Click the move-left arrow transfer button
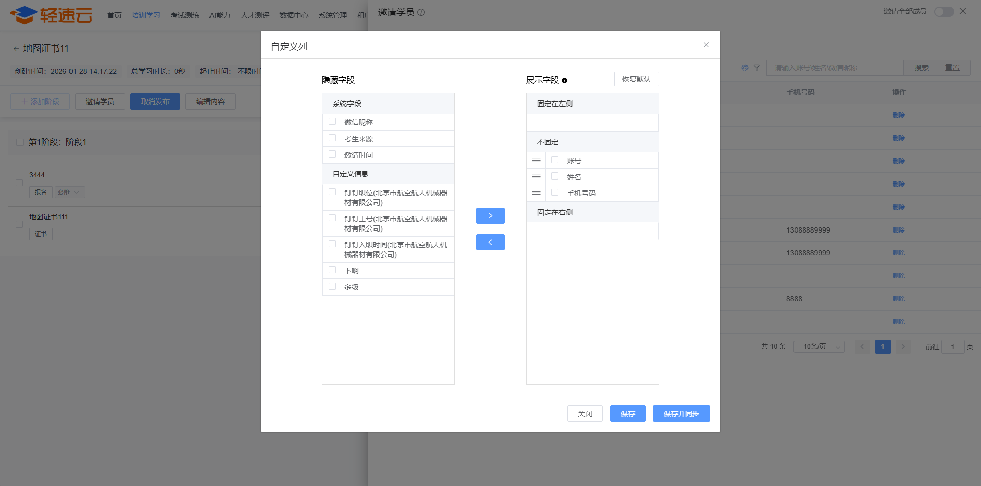Image resolution: width=981 pixels, height=486 pixels. pyautogui.click(x=490, y=242)
